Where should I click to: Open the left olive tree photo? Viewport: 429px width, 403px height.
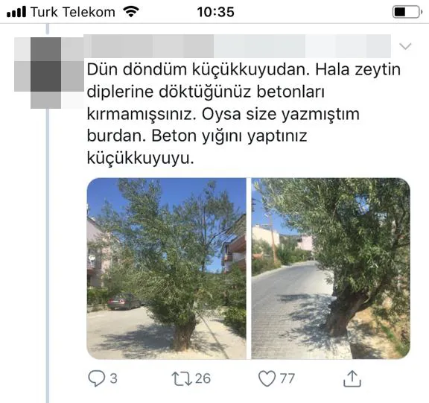166,268
